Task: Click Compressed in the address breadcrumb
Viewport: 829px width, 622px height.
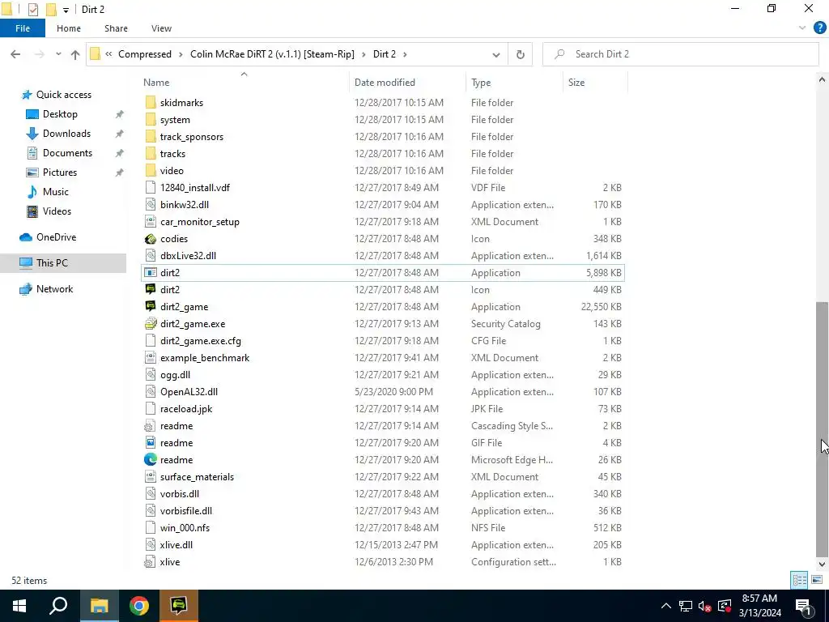Action: tap(145, 54)
